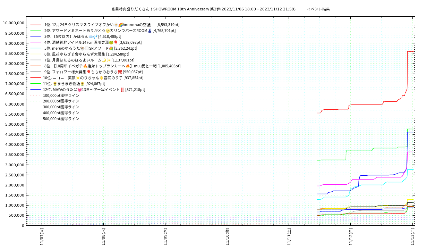Click the cyan line swatch beside 5位
Viewport: 444px width, 250px height.
pyautogui.click(x=36, y=49)
